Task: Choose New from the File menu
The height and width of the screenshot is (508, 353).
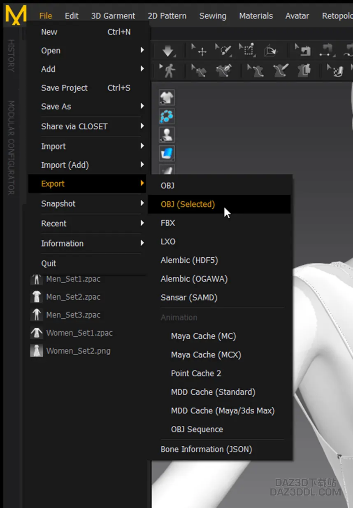Action: (x=87, y=32)
